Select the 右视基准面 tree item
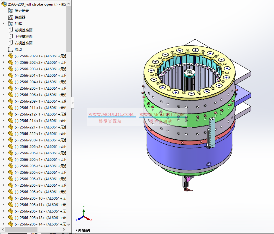This screenshot has width=274, height=234. tap(24, 43)
